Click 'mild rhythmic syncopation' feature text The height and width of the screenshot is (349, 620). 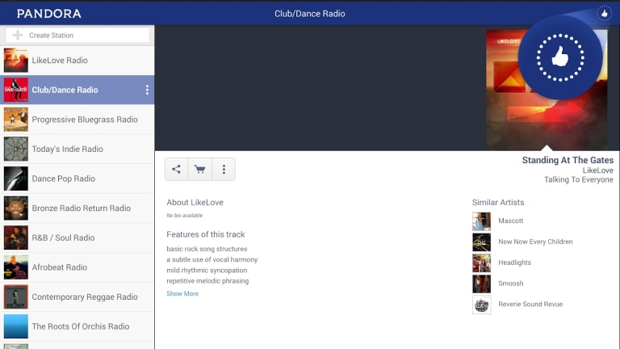(207, 271)
